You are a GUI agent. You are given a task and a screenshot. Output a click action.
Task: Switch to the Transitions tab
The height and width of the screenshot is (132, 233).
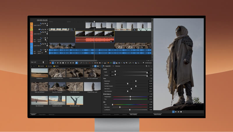pos(116,115)
